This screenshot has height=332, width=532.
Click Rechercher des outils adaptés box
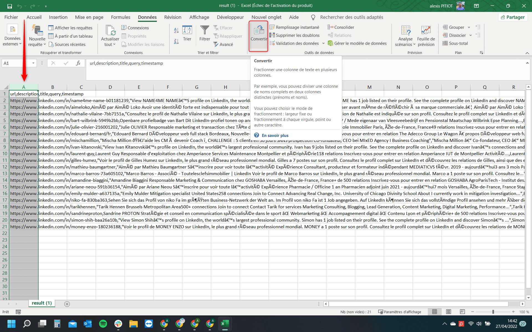[352, 17]
